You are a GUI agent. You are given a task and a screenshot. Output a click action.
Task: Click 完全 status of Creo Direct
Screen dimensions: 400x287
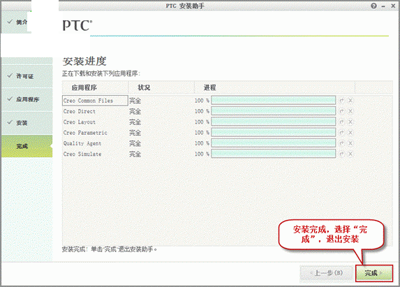(x=135, y=112)
